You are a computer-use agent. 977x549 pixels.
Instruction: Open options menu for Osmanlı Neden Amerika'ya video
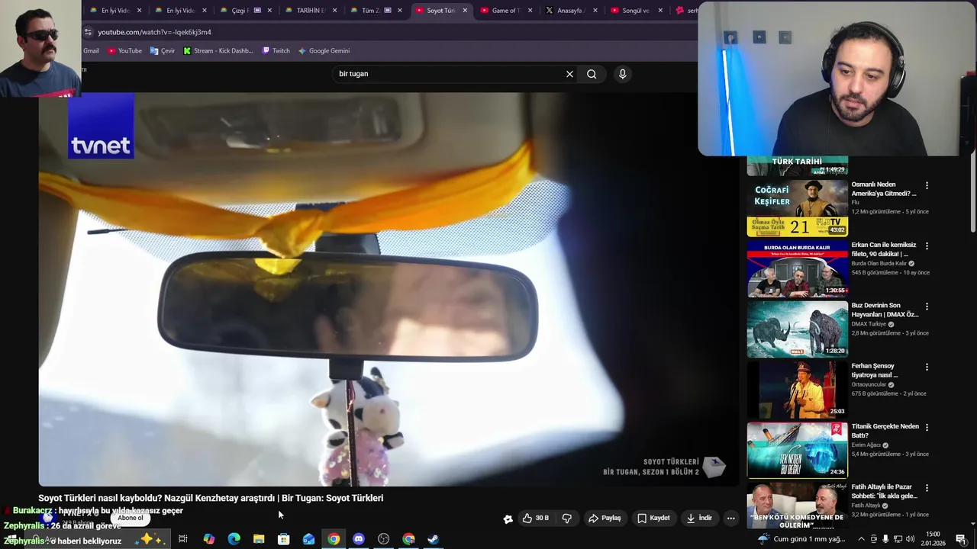[927, 185]
